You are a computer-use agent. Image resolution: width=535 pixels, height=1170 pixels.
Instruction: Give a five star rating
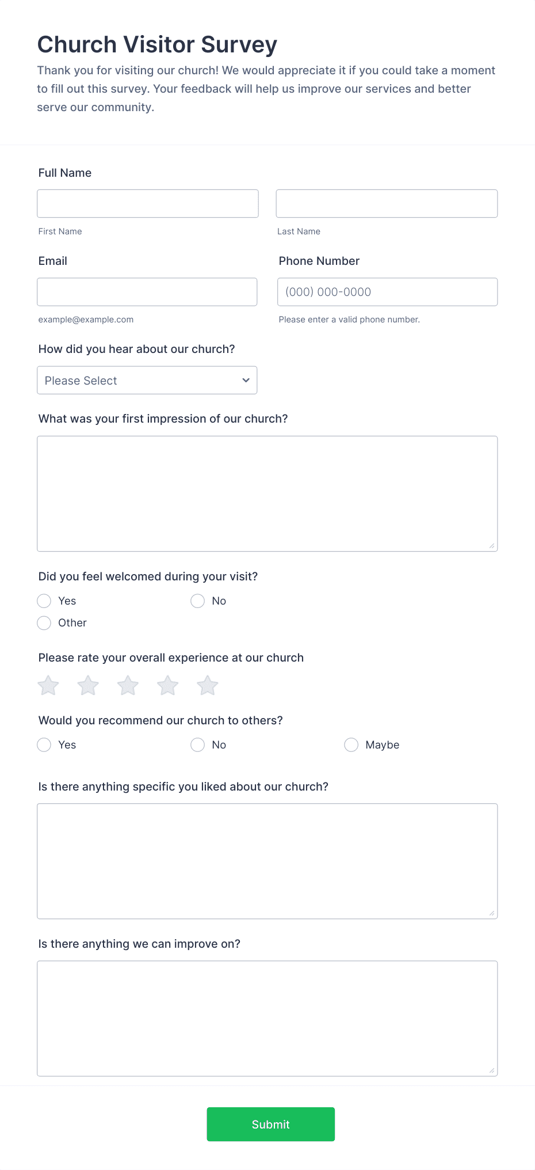click(x=207, y=685)
